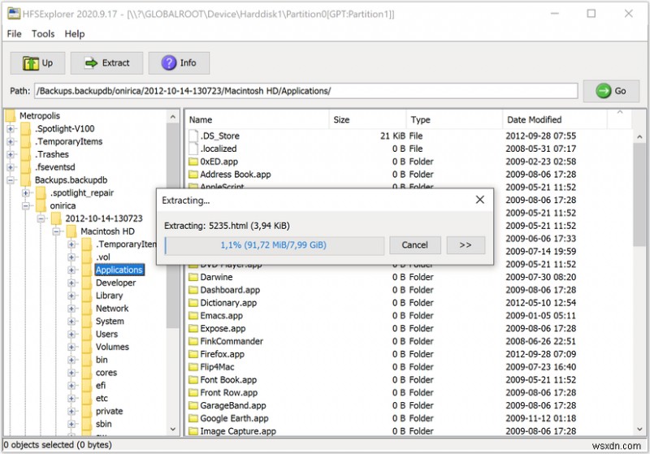Image resolution: width=650 pixels, height=454 pixels.
Task: Open the Help menu
Action: tap(75, 34)
